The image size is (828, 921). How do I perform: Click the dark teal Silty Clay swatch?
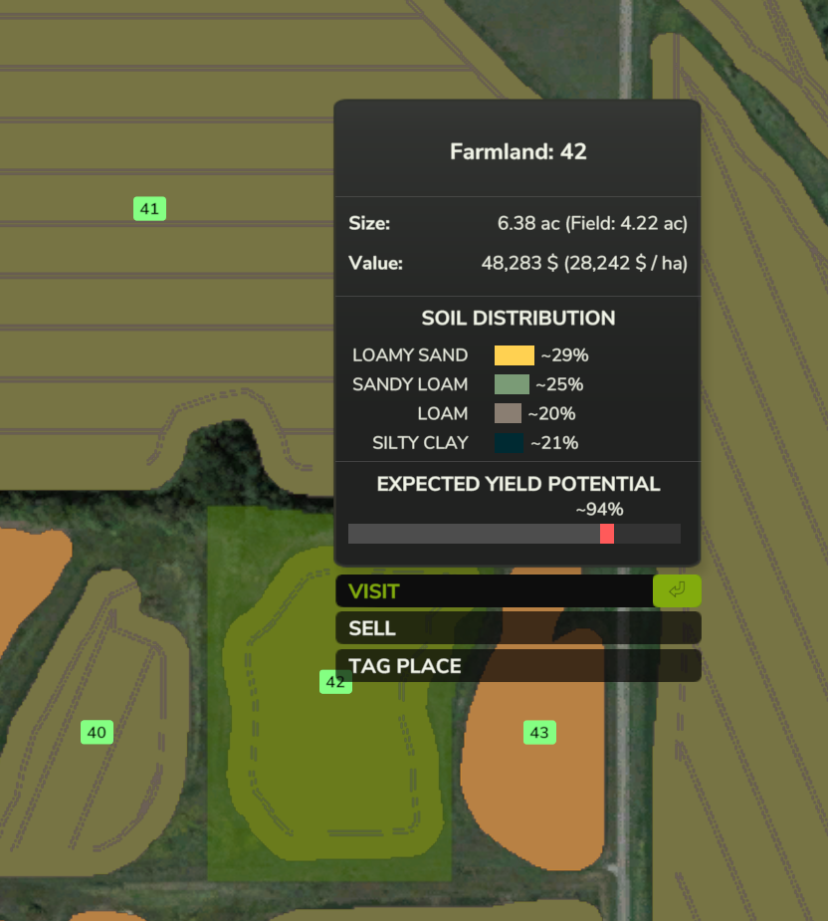click(x=509, y=443)
